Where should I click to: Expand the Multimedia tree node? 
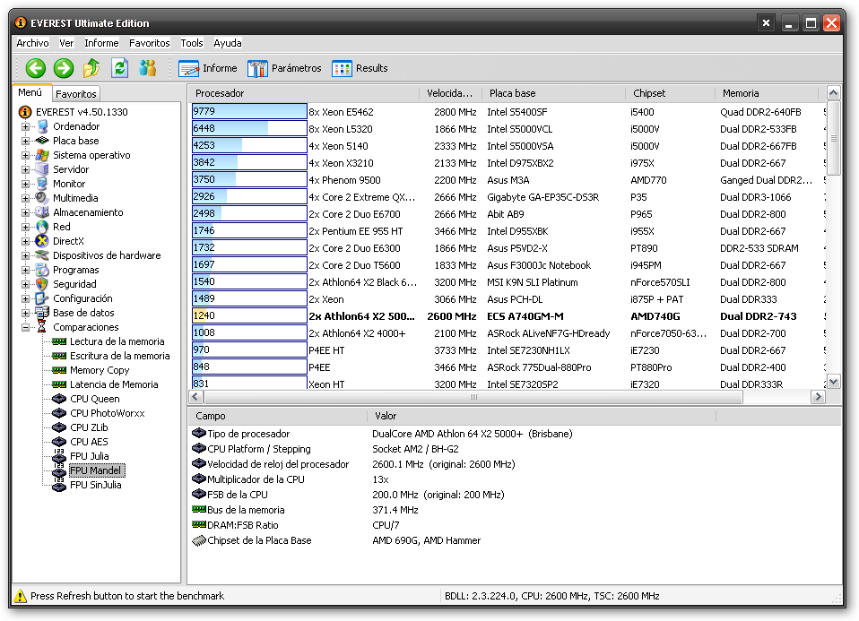(25, 198)
